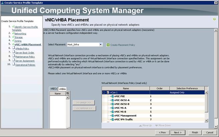Click the main panel scroll-down arrow
The height and width of the screenshot is (137, 219).
point(216,127)
